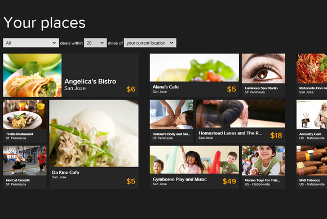
Task: Expand the 20 miles distance dropdown
Action: pos(95,43)
